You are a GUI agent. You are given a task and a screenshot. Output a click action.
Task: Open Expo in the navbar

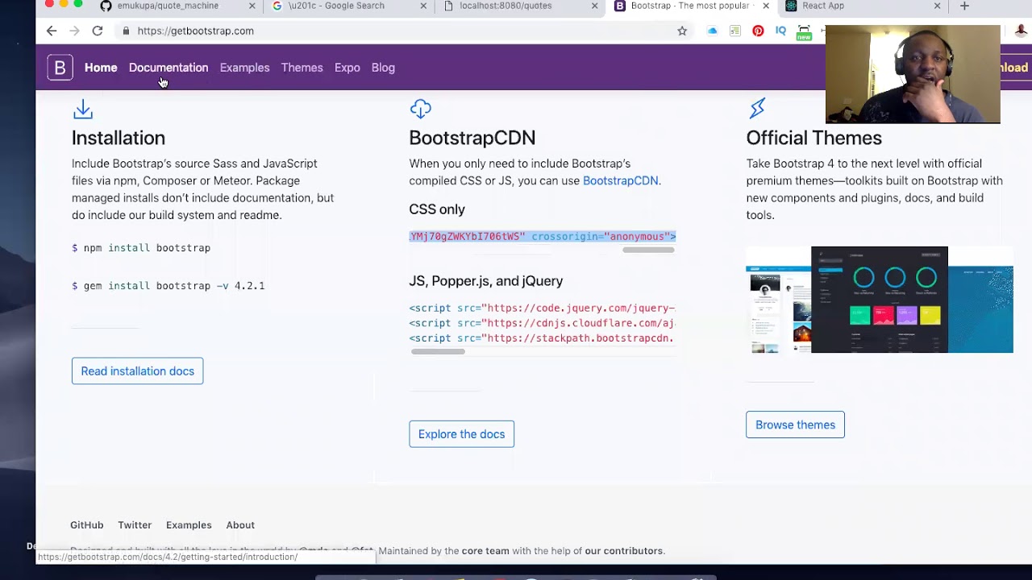click(347, 68)
